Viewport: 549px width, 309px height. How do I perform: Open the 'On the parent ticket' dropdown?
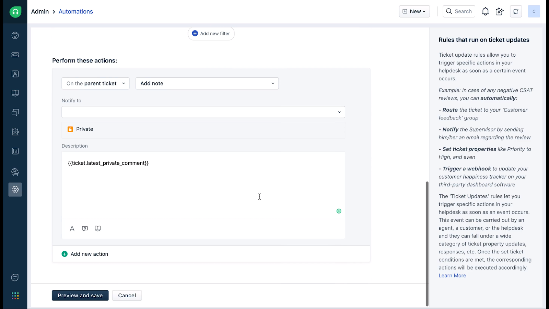point(95,83)
